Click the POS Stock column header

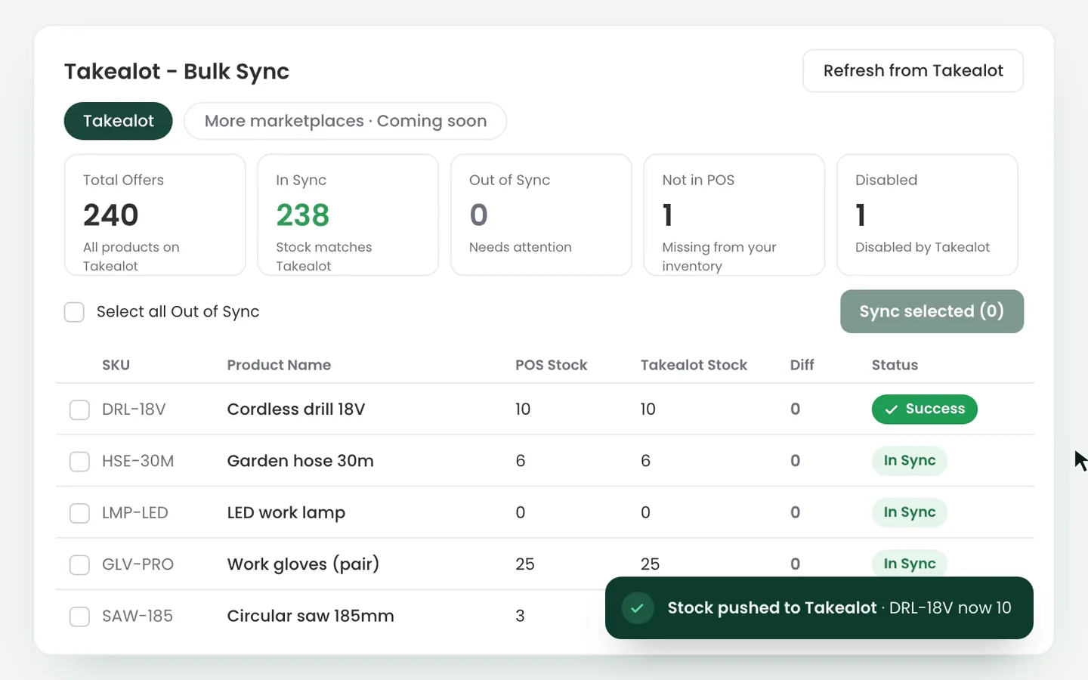pyautogui.click(x=552, y=365)
